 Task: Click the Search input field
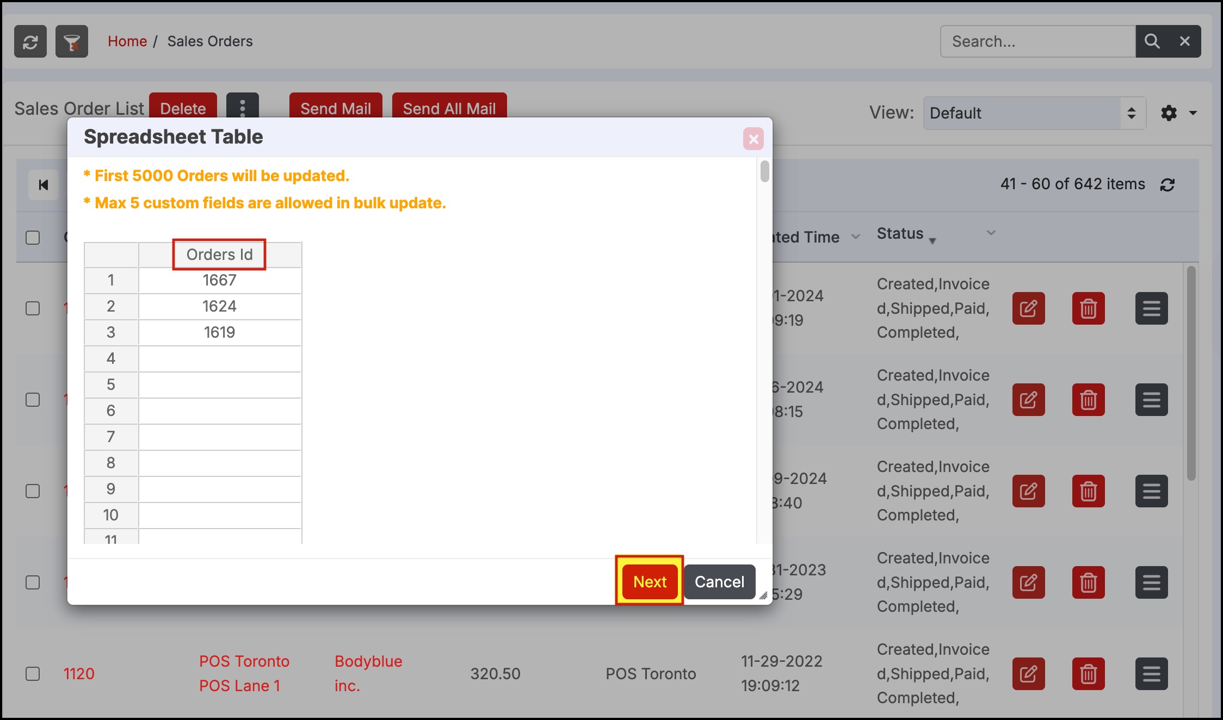1037,41
